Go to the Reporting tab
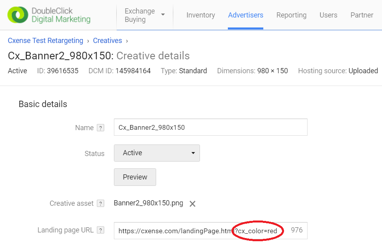 point(291,15)
